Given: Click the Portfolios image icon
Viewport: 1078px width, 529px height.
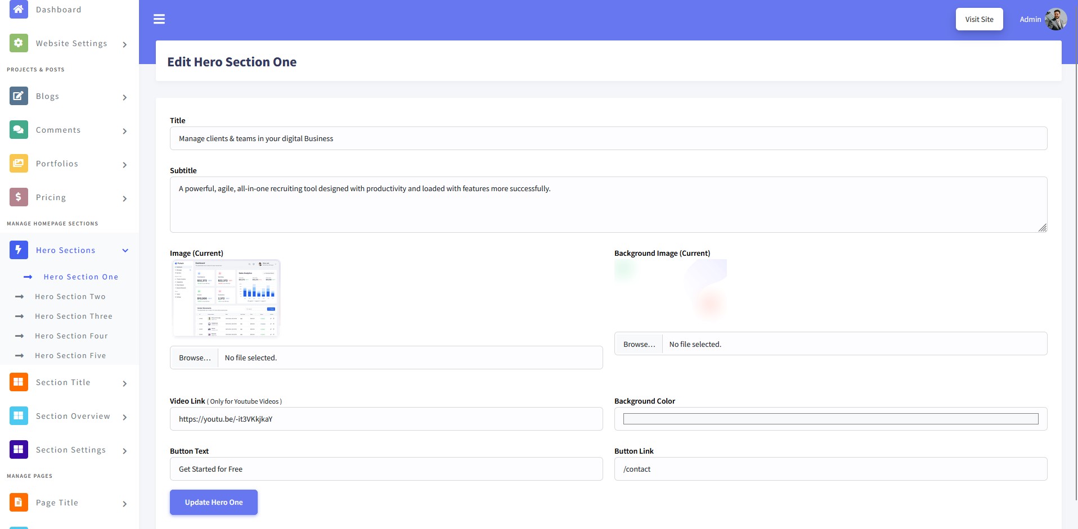Looking at the screenshot, I should (19, 163).
